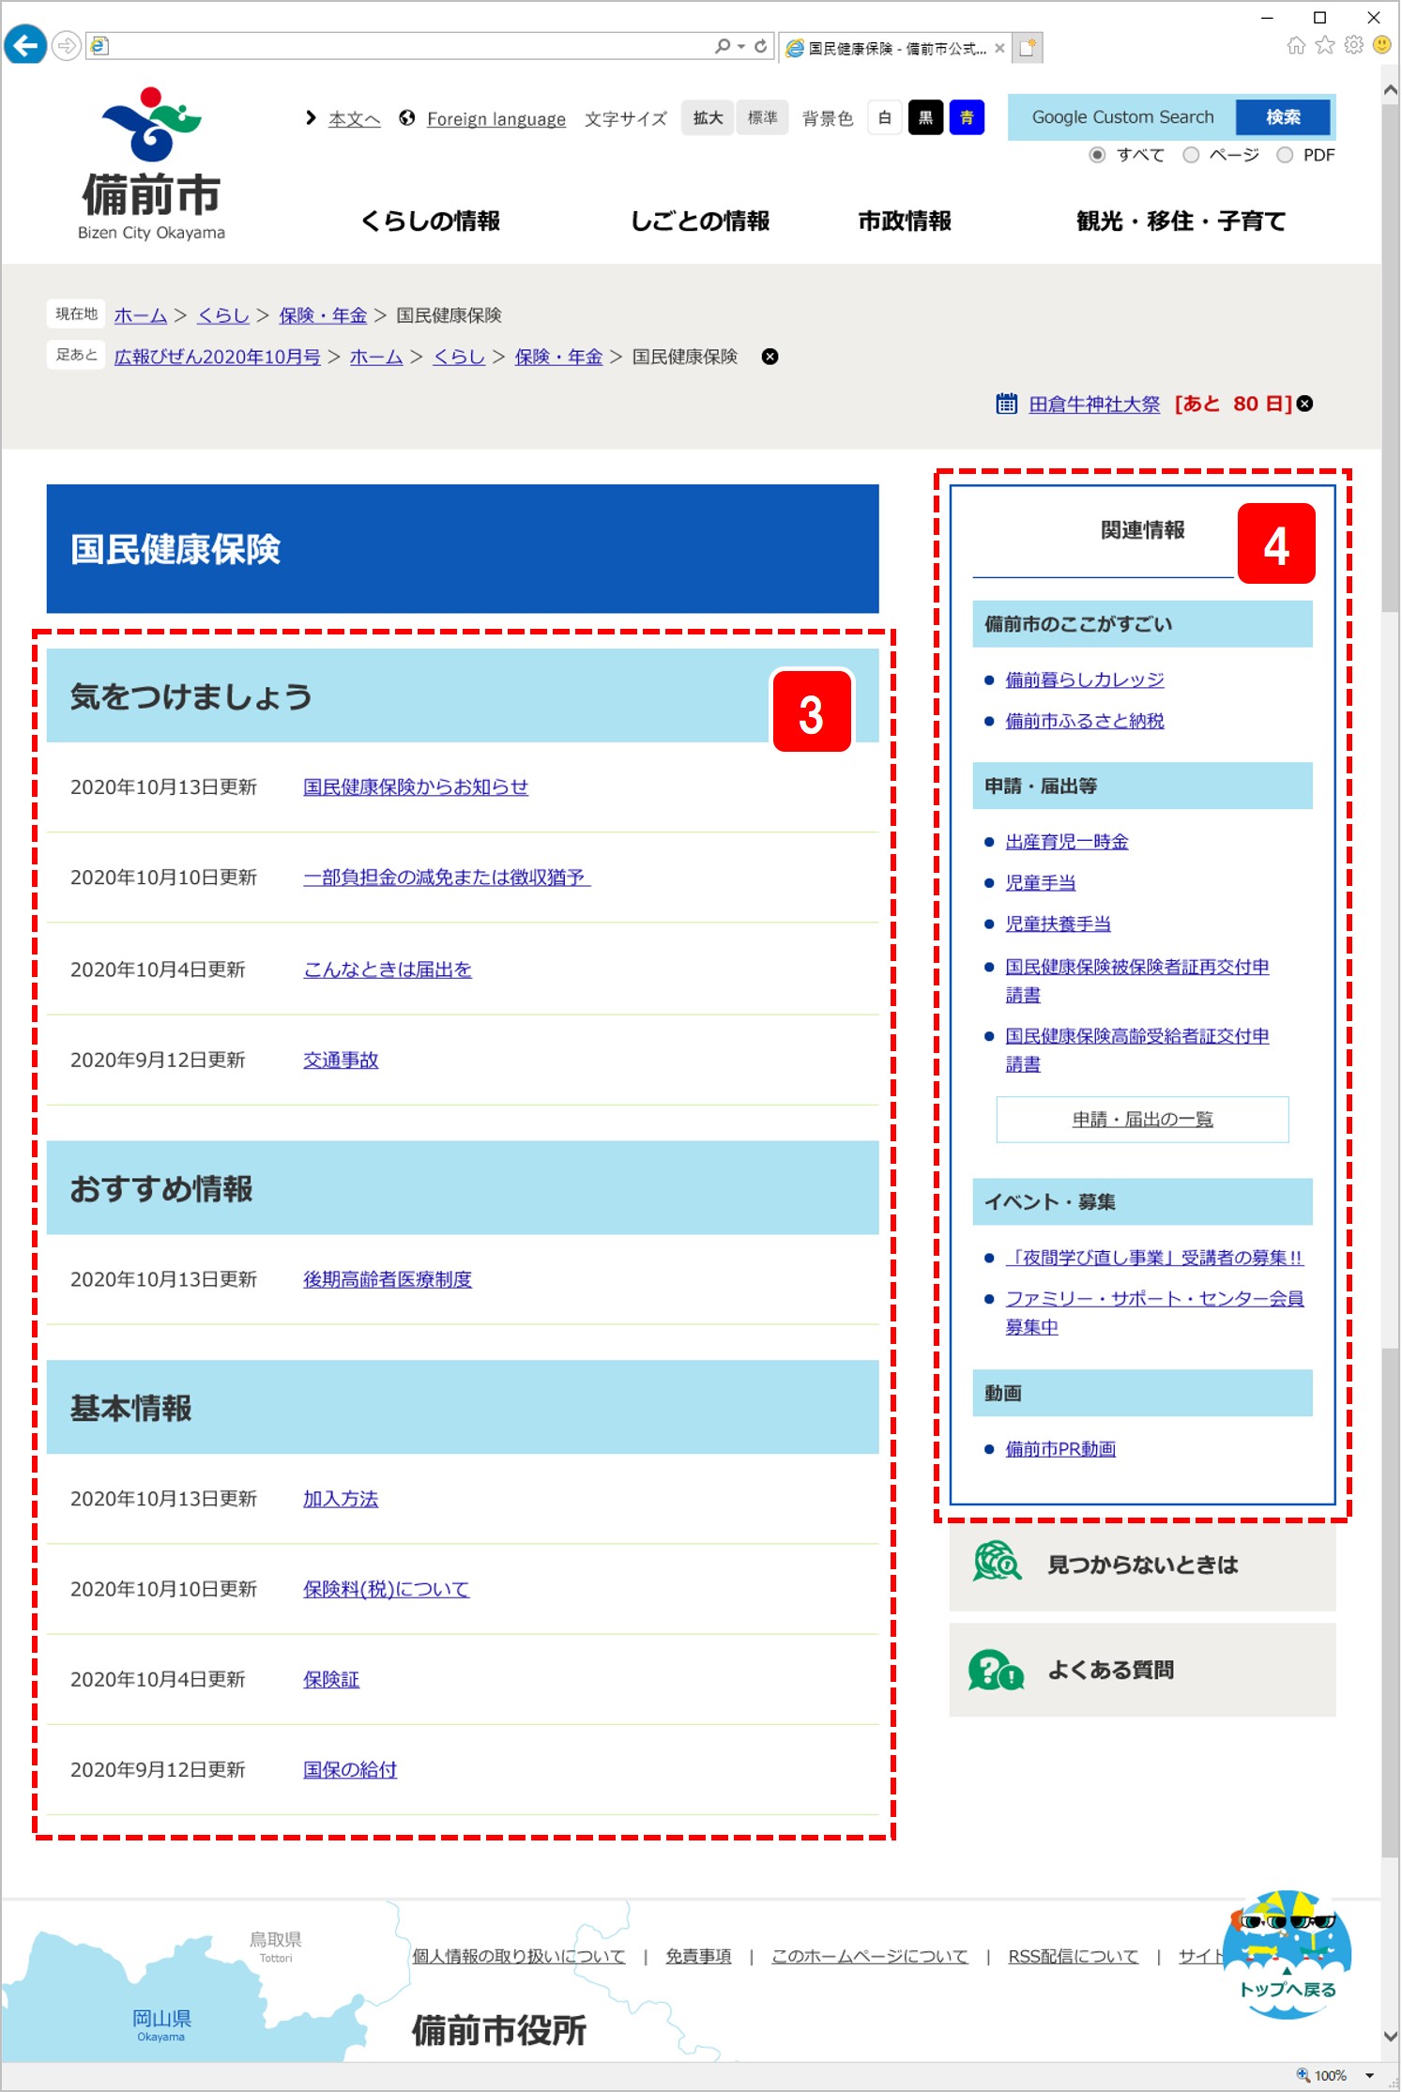Click the calendar icon beside 田倉牛神社大祭

click(1006, 404)
